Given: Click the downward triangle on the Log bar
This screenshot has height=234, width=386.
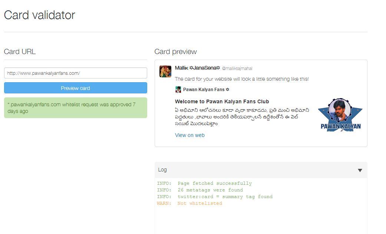Looking at the screenshot, I should pos(359,170).
